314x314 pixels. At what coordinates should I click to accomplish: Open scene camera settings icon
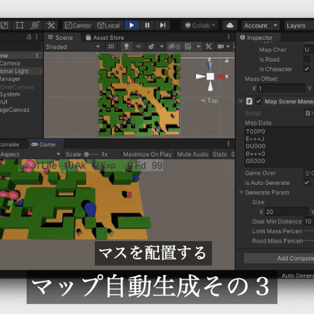tap(220, 47)
